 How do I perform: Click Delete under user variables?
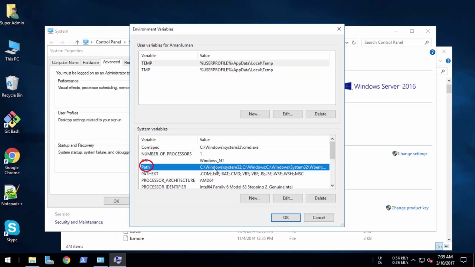click(x=321, y=114)
